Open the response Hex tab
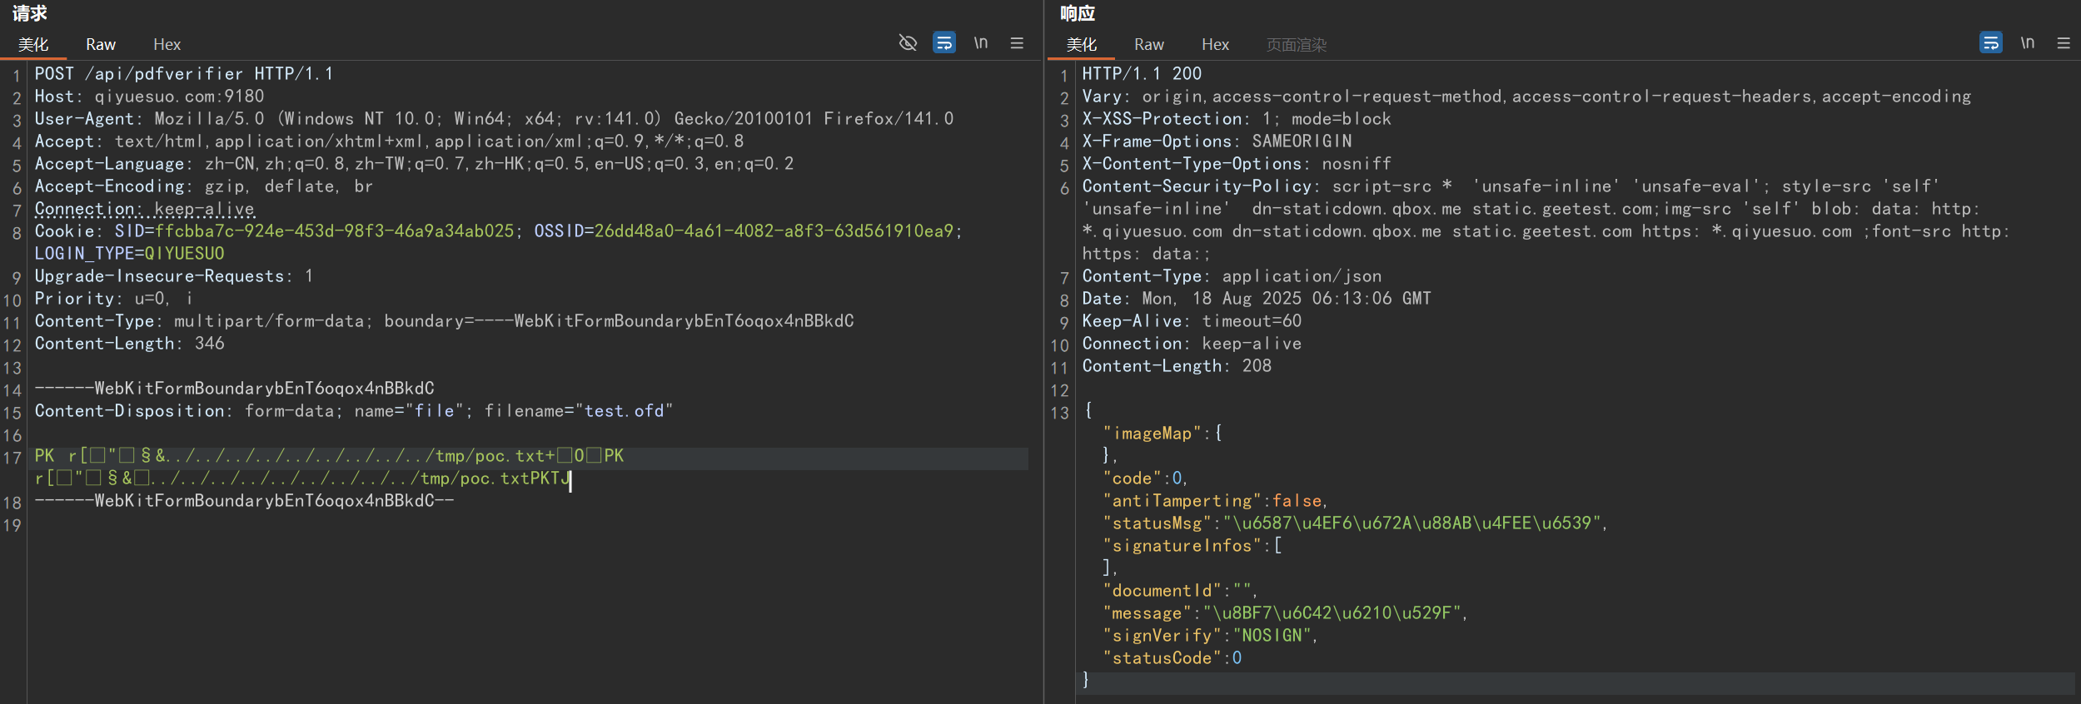This screenshot has width=2081, height=704. pyautogui.click(x=1215, y=45)
